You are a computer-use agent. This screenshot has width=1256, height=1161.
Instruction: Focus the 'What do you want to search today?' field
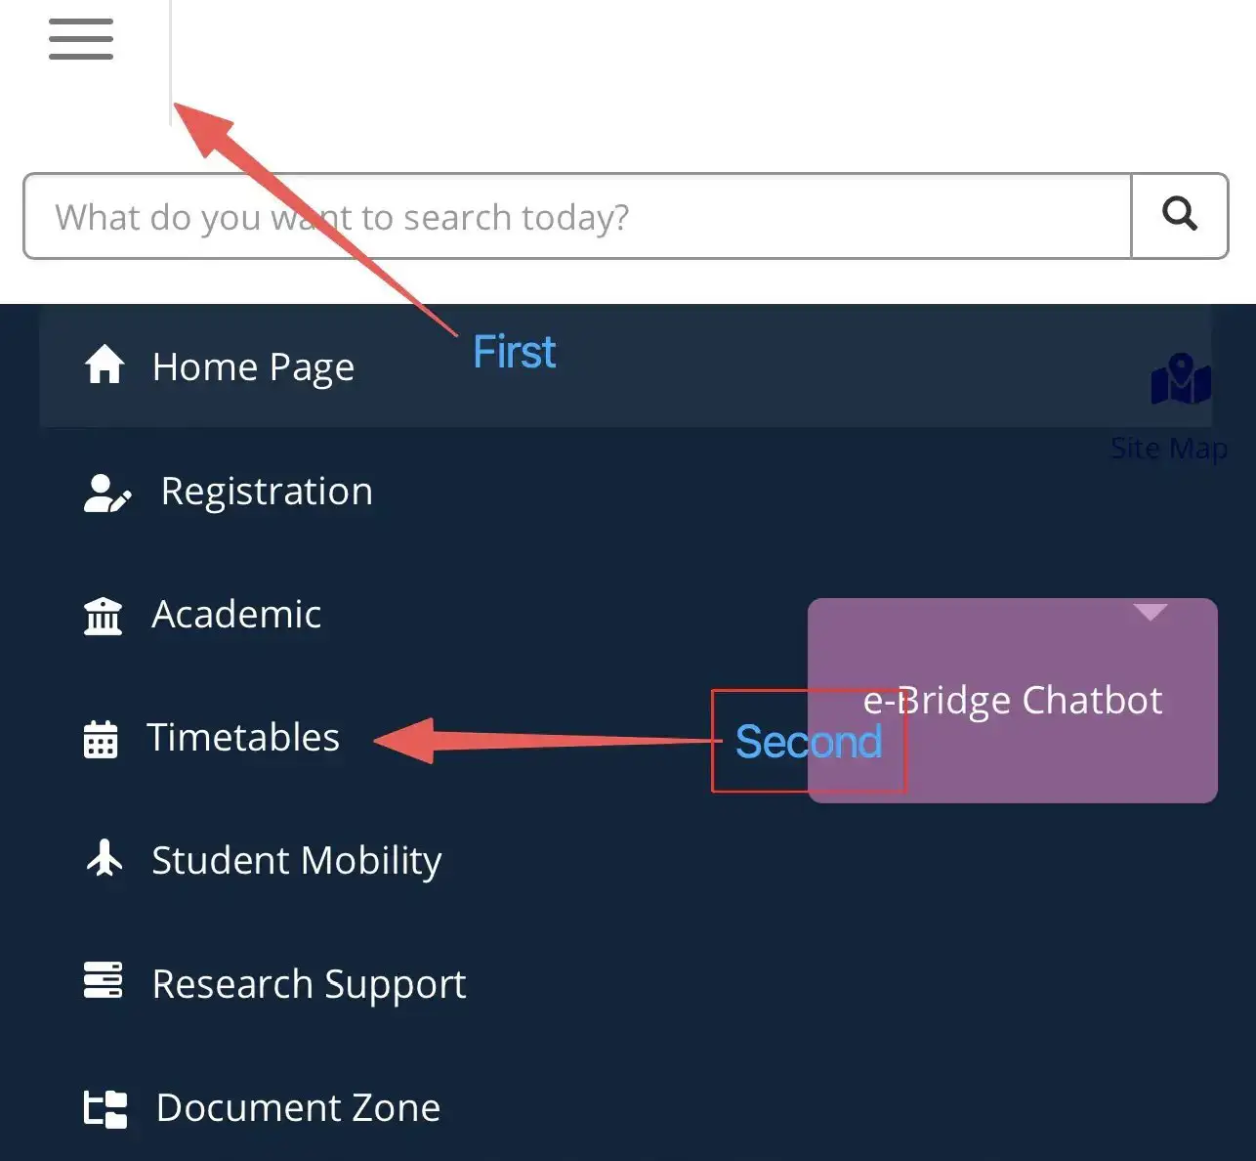point(576,216)
